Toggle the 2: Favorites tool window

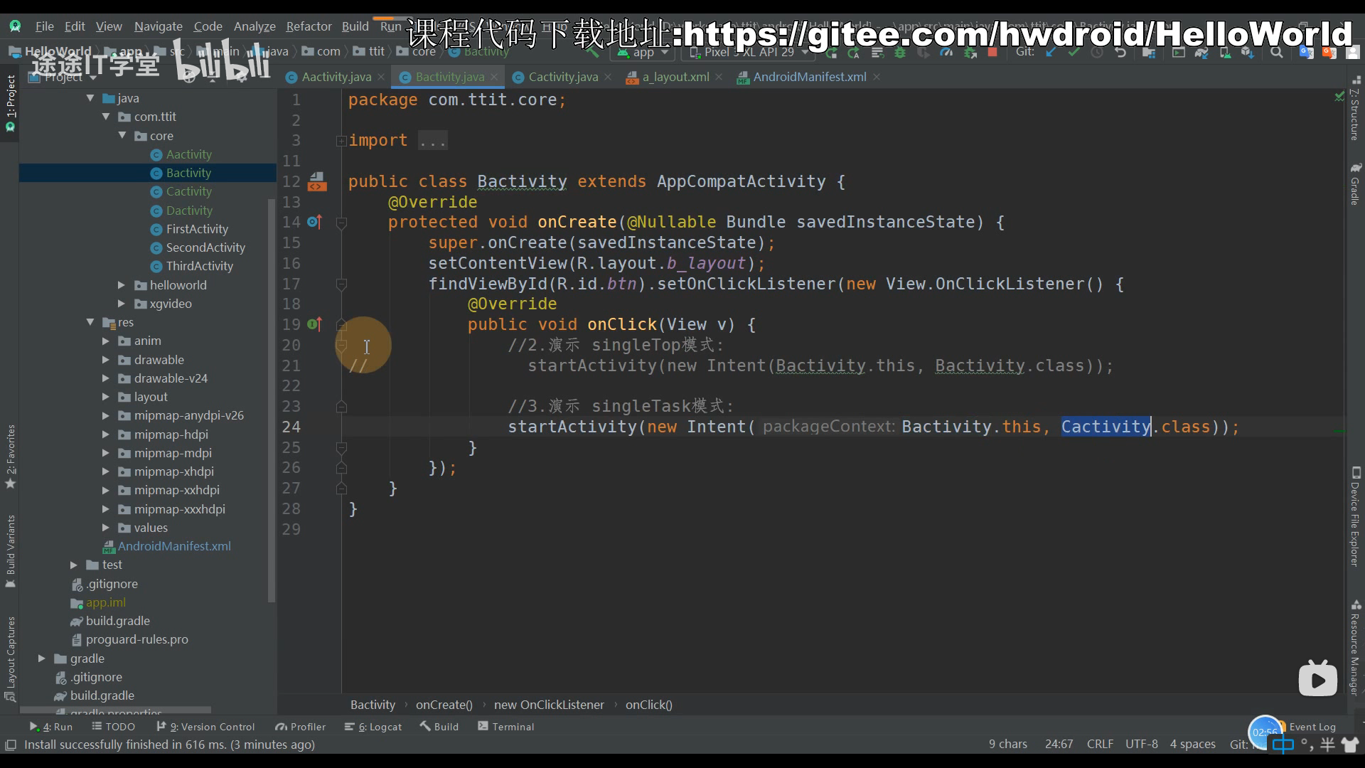coord(10,456)
